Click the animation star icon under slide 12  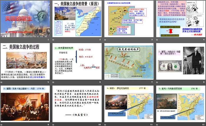pos(156,124)
